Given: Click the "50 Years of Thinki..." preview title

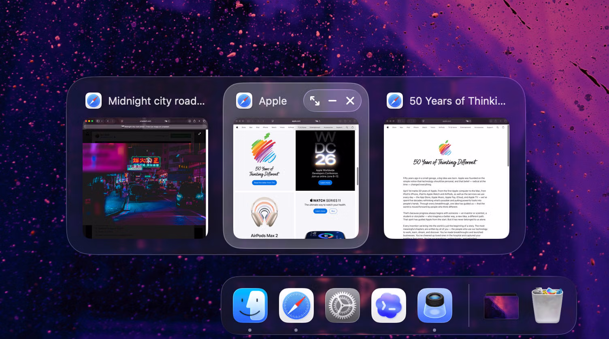Looking at the screenshot, I should (458, 101).
